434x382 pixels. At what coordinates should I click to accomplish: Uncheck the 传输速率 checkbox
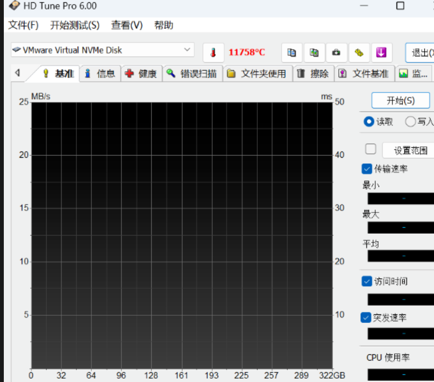point(367,169)
